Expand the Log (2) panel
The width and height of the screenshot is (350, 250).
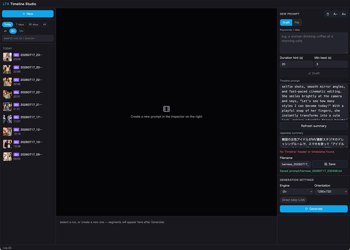click(x=7, y=248)
